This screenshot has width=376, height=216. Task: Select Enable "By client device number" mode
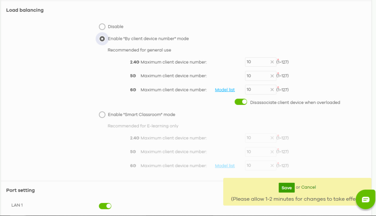coord(102,39)
